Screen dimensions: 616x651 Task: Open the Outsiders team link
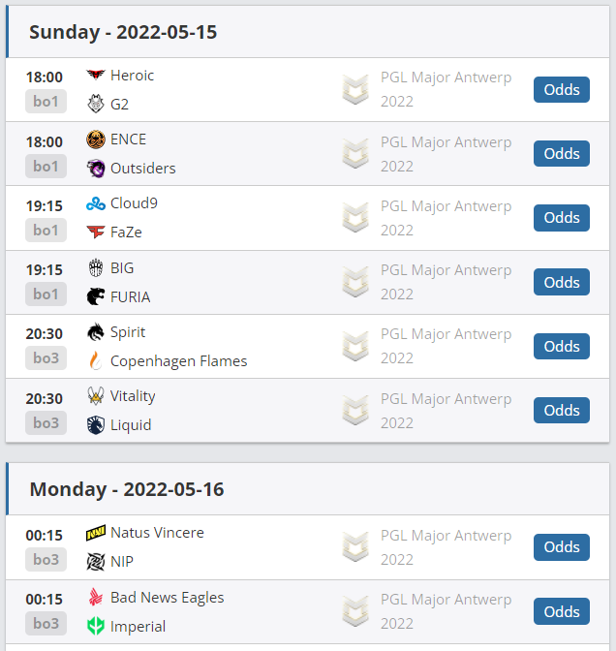(143, 168)
